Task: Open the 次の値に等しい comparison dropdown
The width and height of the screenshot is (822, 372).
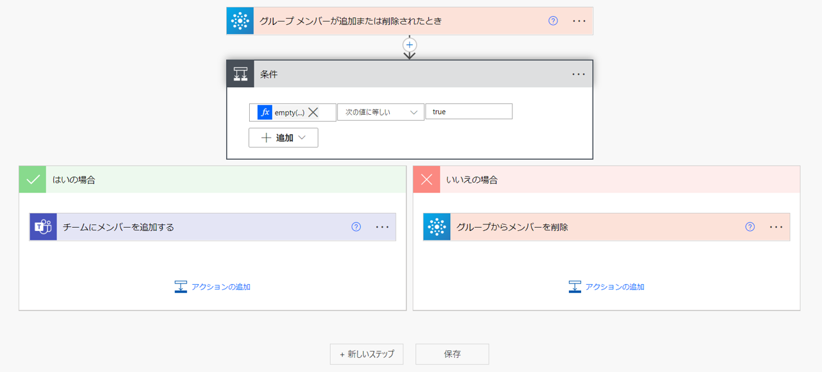Action: (381, 112)
